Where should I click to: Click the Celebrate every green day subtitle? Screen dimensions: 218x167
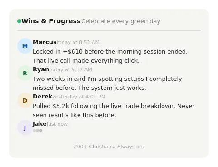pyautogui.click(x=121, y=21)
